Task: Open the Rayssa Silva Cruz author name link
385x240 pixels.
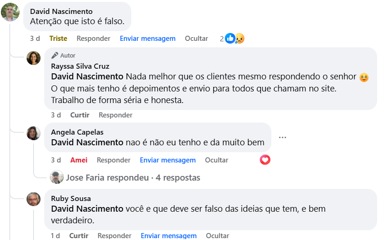Action: (x=80, y=66)
